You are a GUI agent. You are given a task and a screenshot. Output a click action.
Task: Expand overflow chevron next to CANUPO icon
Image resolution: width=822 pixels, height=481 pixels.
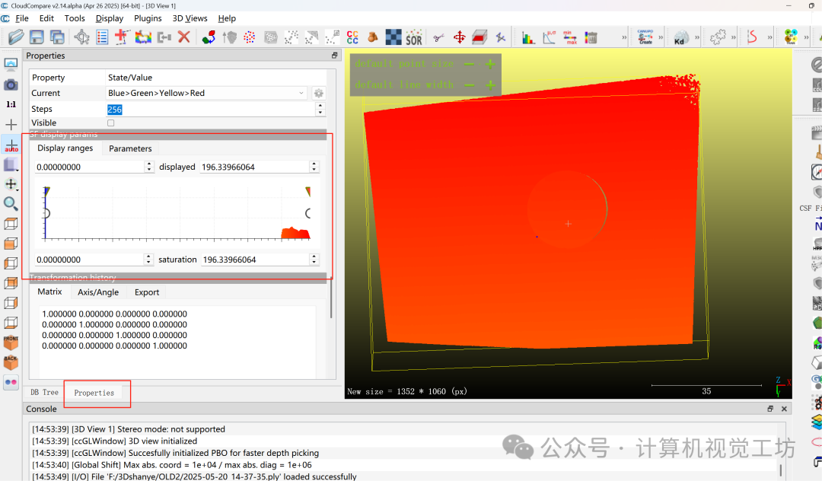point(661,38)
